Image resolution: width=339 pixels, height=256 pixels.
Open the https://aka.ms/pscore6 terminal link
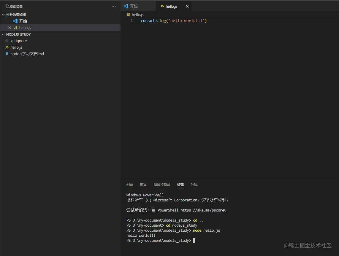(203, 210)
